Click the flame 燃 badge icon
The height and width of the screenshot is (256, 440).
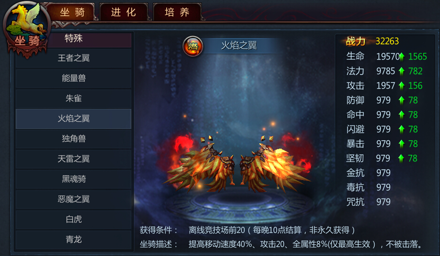[x=193, y=45]
